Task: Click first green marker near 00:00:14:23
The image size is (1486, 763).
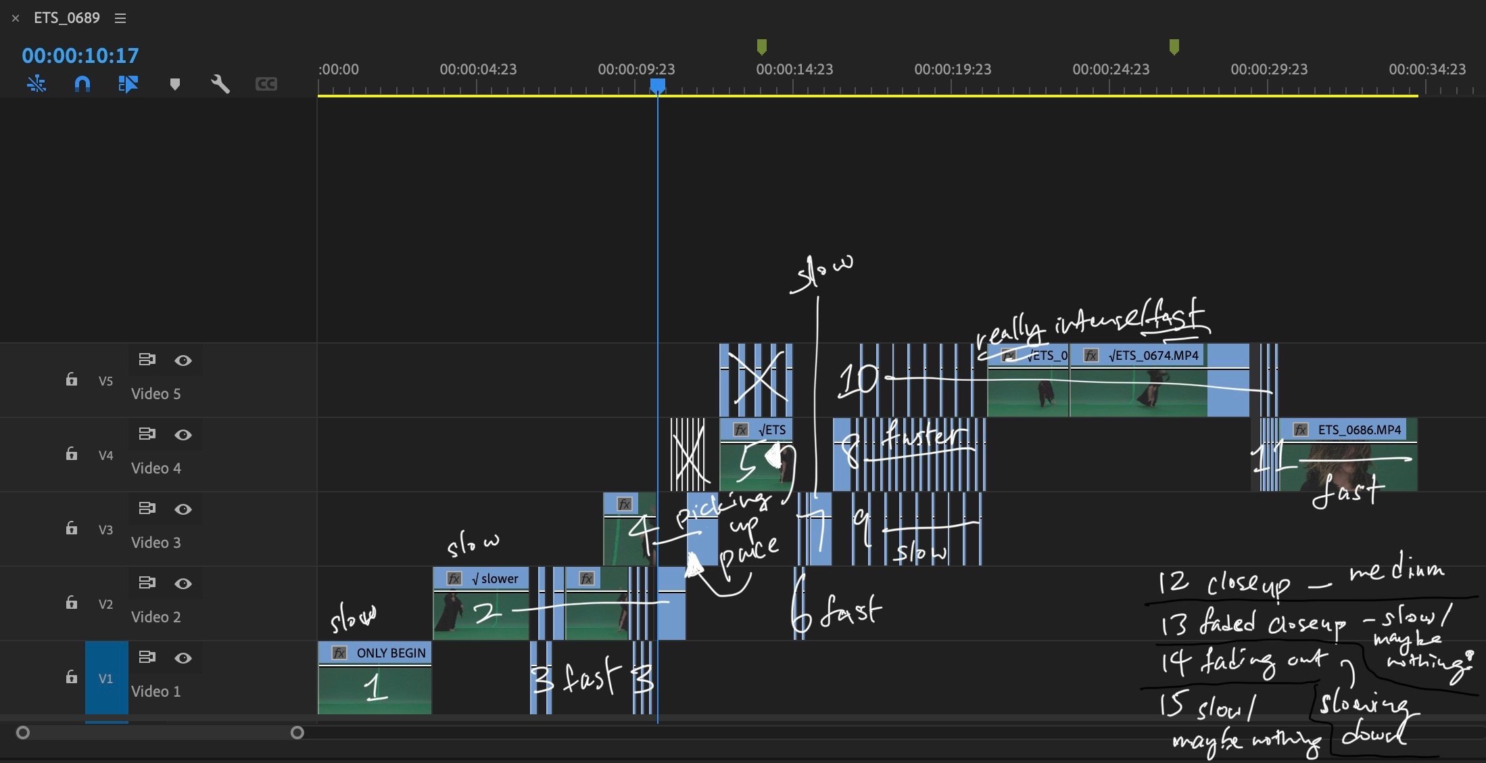Action: click(x=762, y=47)
